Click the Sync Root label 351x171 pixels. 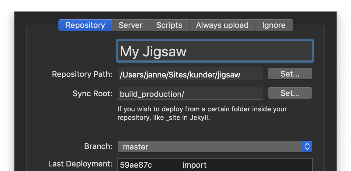point(92,94)
